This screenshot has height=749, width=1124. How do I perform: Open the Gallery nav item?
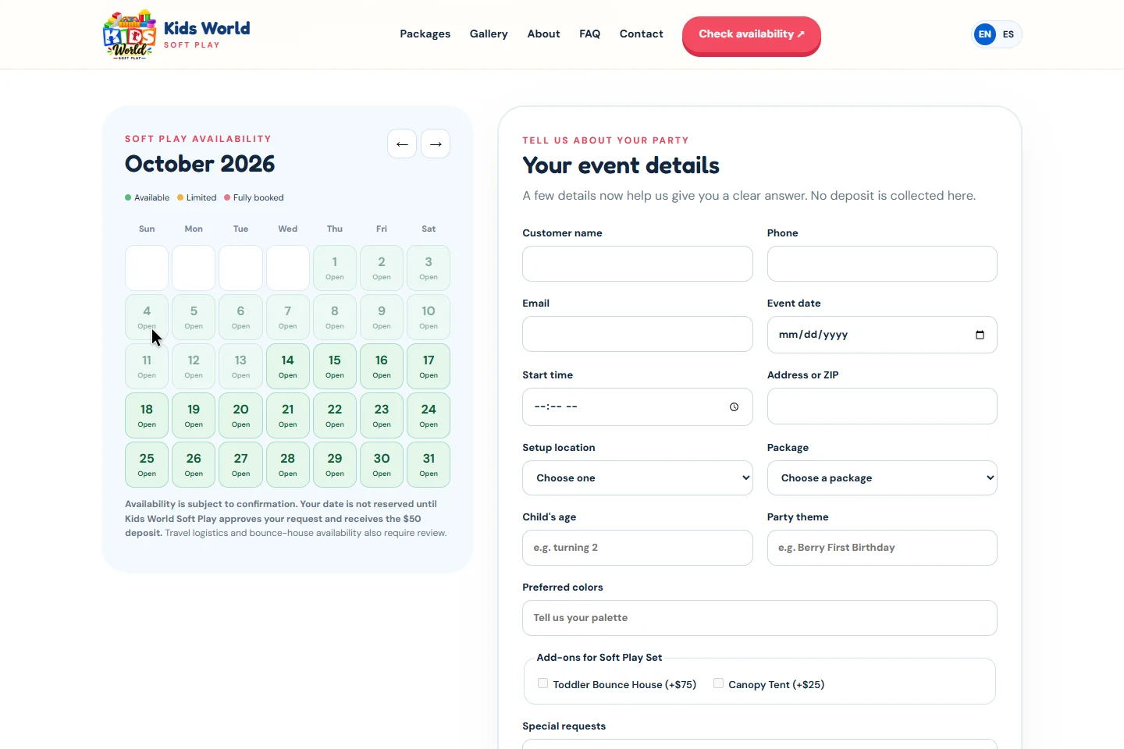[x=489, y=34]
